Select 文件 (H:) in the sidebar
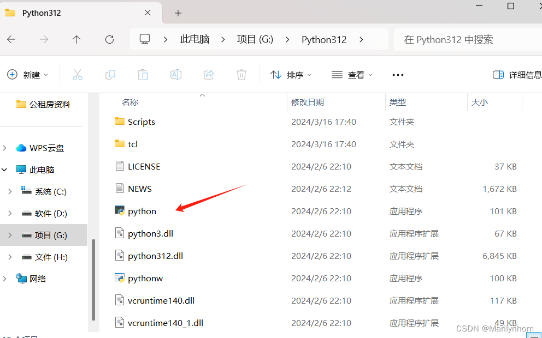The image size is (542, 338). click(51, 257)
